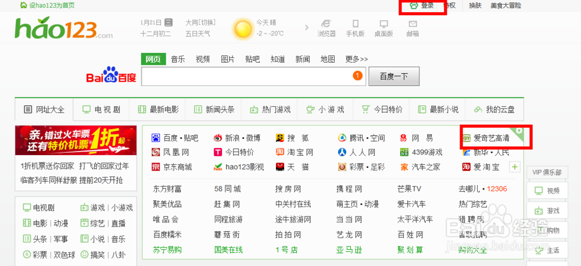
Task: Switch to the 热门游戏 navigation tab
Action: (270, 109)
